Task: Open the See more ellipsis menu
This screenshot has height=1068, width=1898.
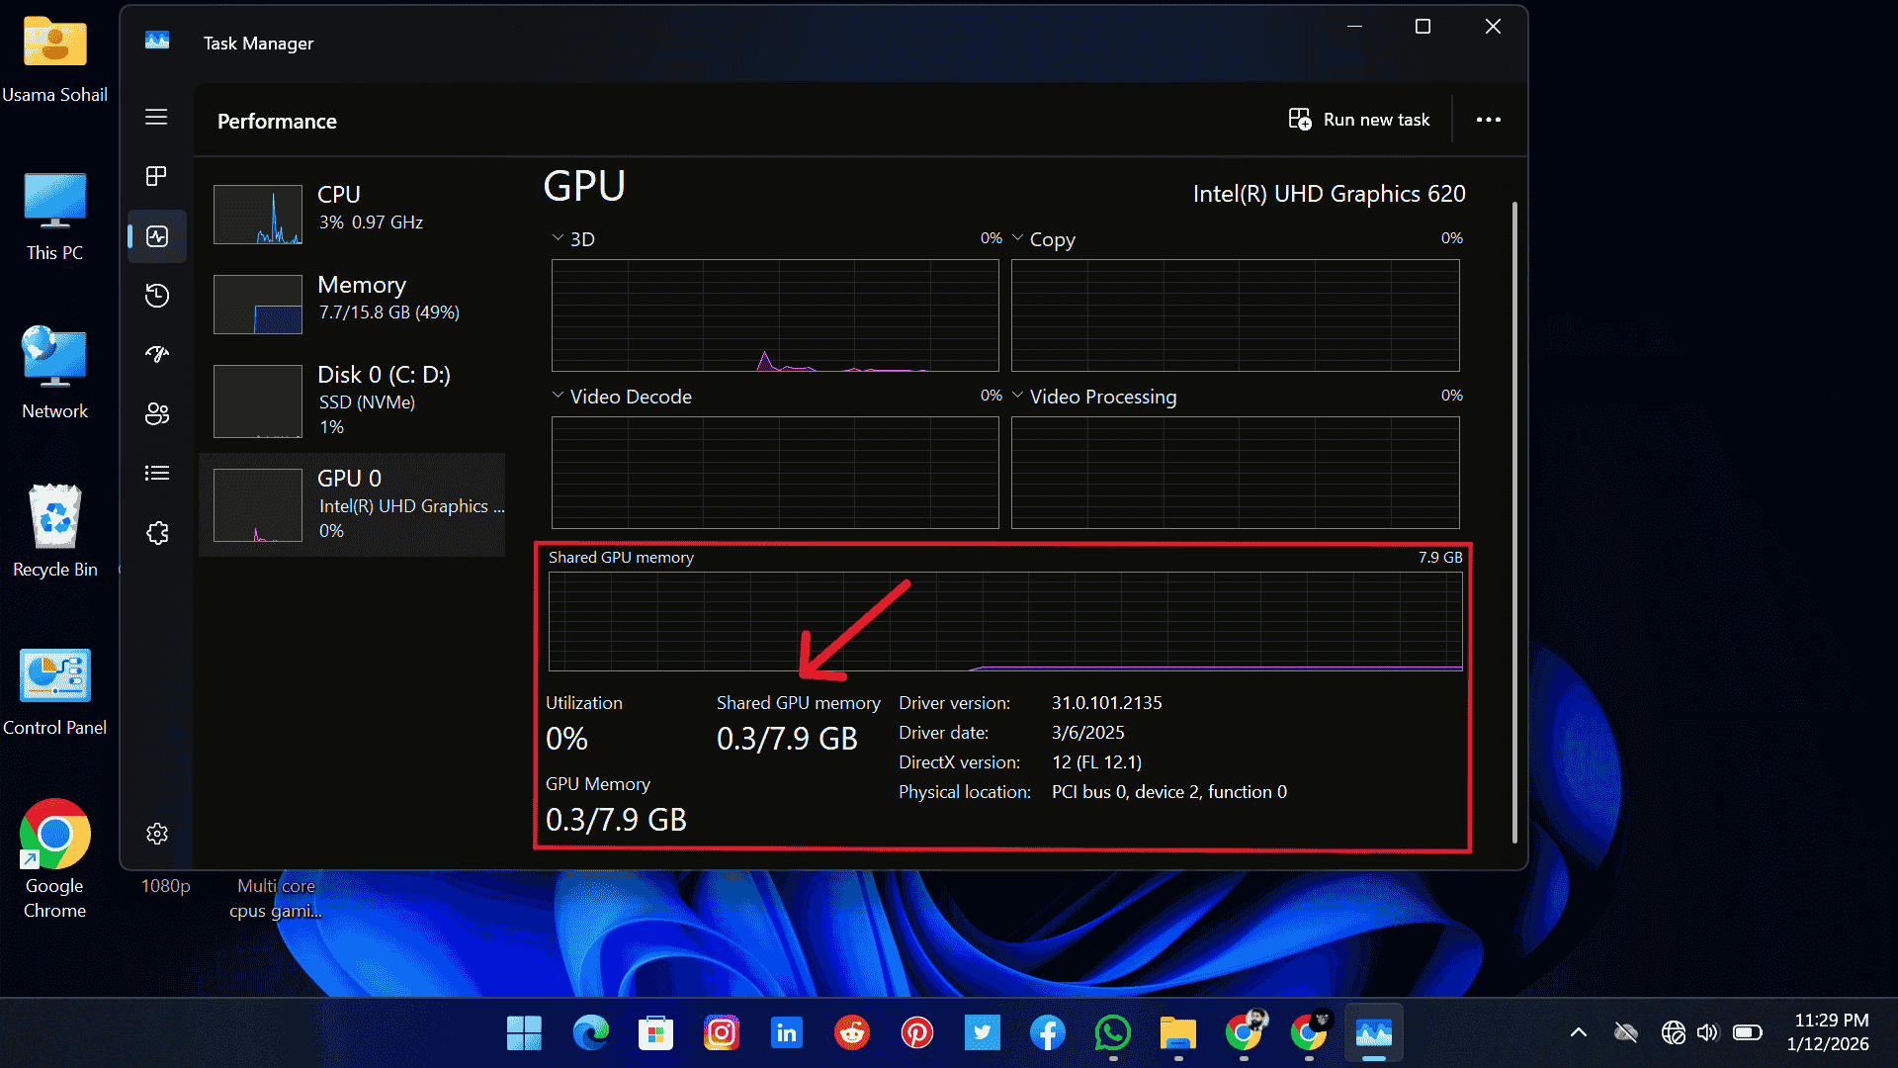Action: pyautogui.click(x=1489, y=119)
